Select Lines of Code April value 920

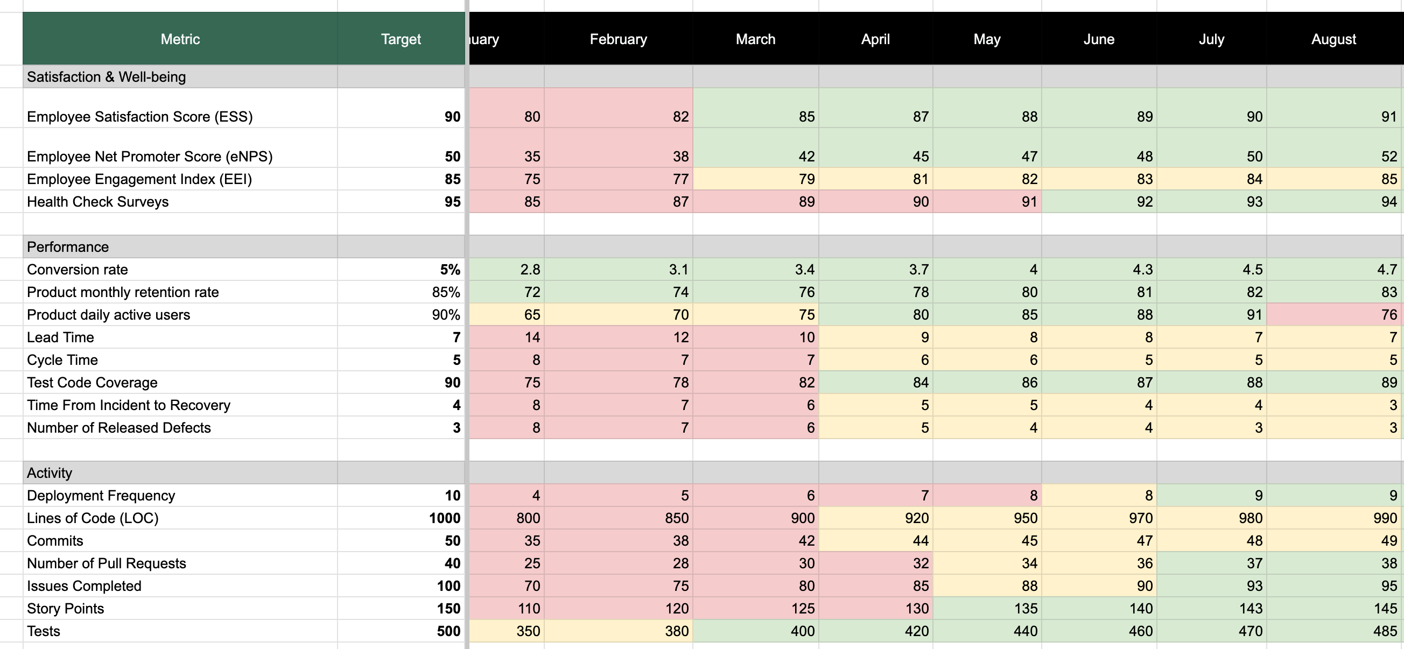[875, 518]
